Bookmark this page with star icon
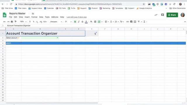This screenshot has height=105, width=187. pyautogui.click(x=144, y=4)
